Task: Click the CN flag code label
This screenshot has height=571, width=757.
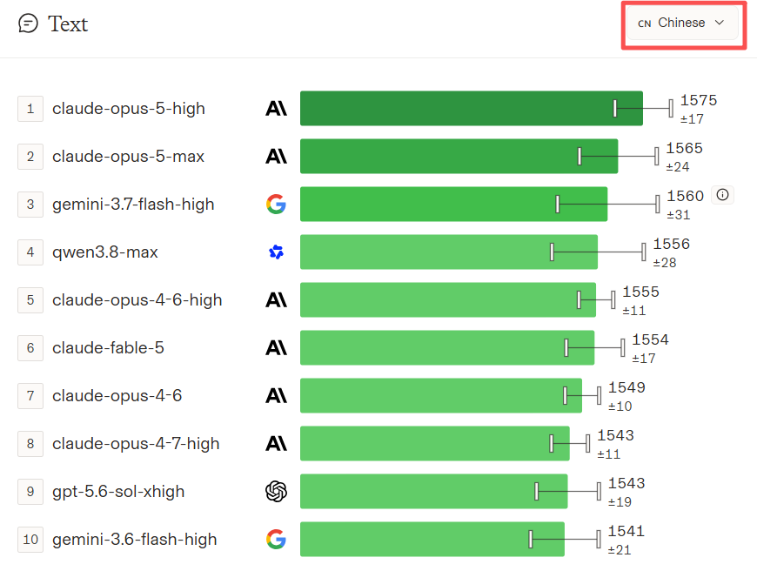Action: (x=645, y=24)
